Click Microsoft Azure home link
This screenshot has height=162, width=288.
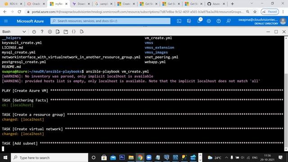(x=30, y=21)
